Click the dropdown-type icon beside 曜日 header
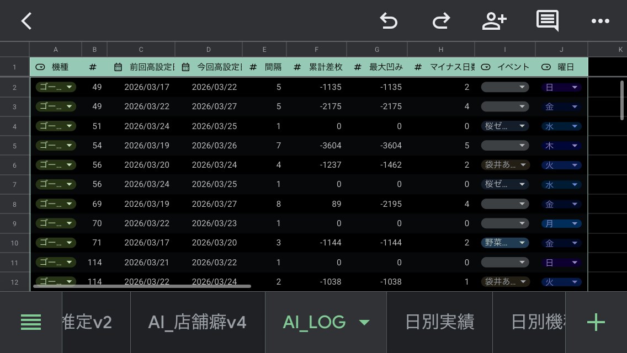 (x=546, y=67)
